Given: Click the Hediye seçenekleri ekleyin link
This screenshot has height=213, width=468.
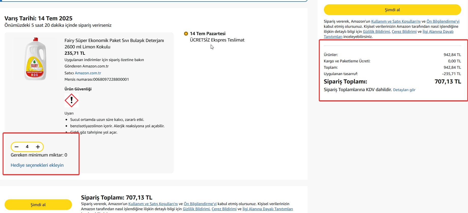Looking at the screenshot, I should [x=37, y=165].
